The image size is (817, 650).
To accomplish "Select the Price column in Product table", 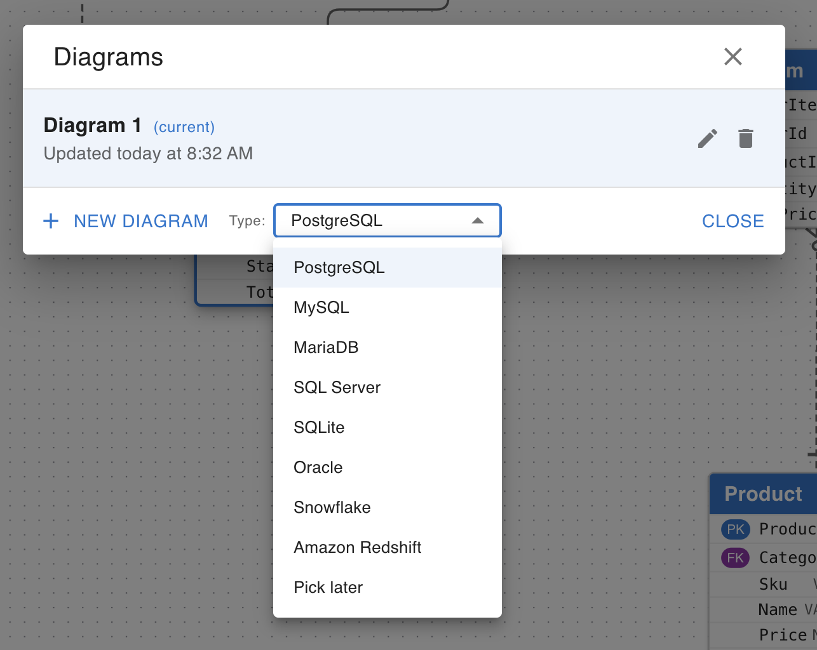I will [764, 635].
